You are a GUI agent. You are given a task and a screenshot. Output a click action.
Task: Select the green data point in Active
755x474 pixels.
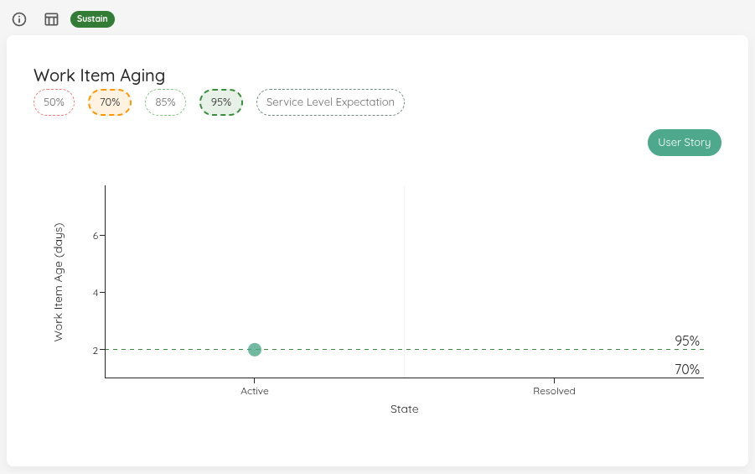tap(255, 350)
